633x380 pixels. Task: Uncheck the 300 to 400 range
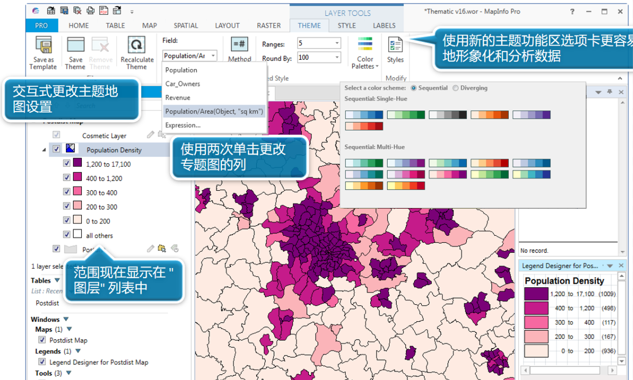(x=66, y=192)
